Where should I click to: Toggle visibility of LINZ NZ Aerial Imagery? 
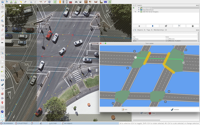[139, 12]
